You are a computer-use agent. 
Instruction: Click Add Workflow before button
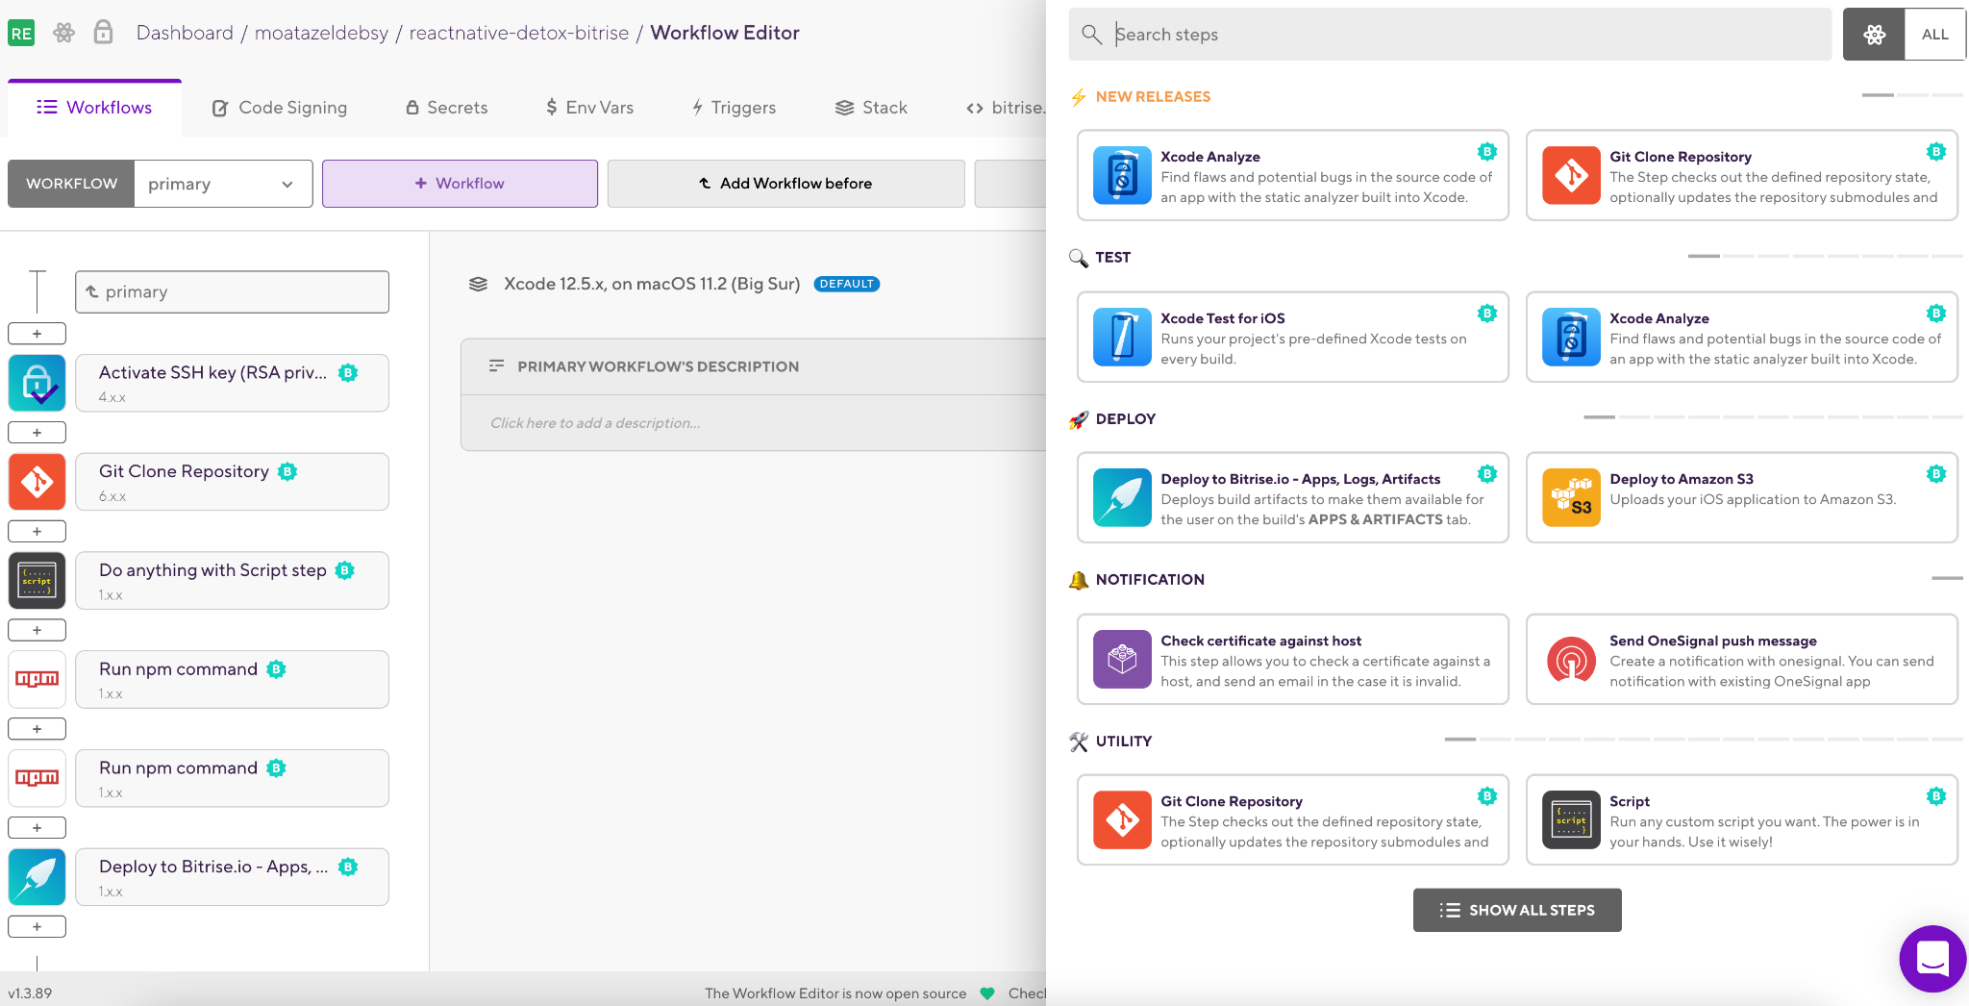[x=785, y=184]
